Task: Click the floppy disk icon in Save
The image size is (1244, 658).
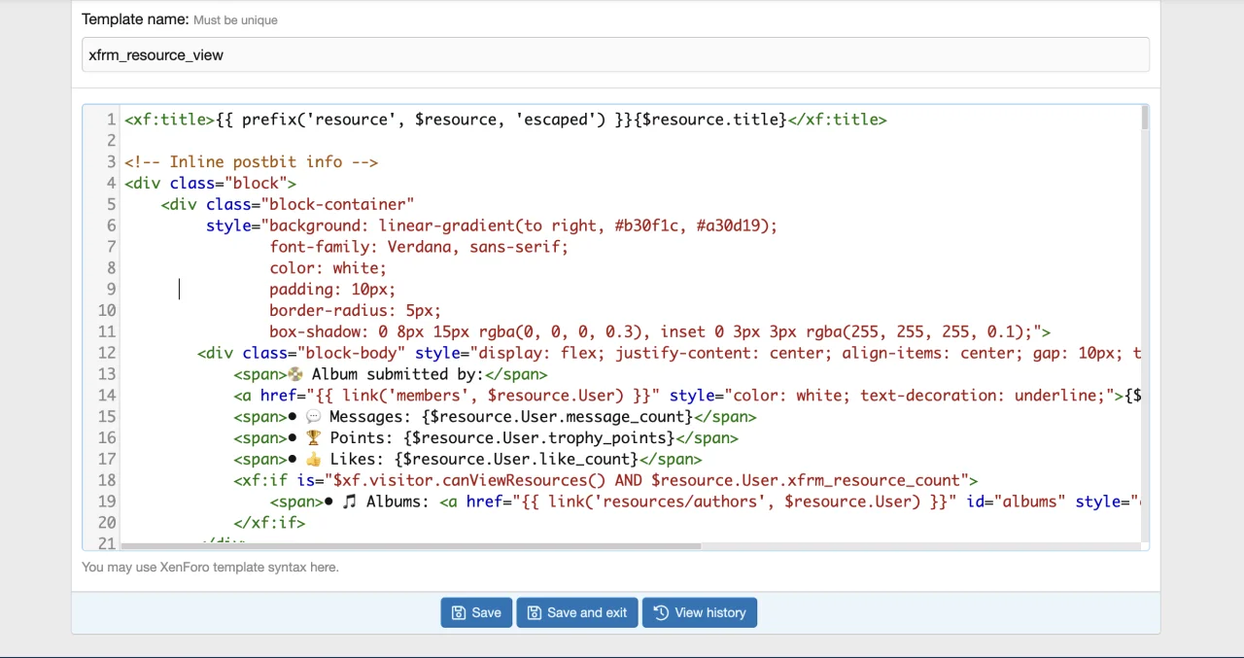Action: click(x=459, y=612)
